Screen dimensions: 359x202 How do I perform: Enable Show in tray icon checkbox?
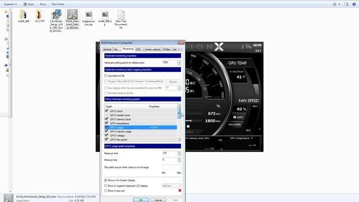click(x=105, y=191)
